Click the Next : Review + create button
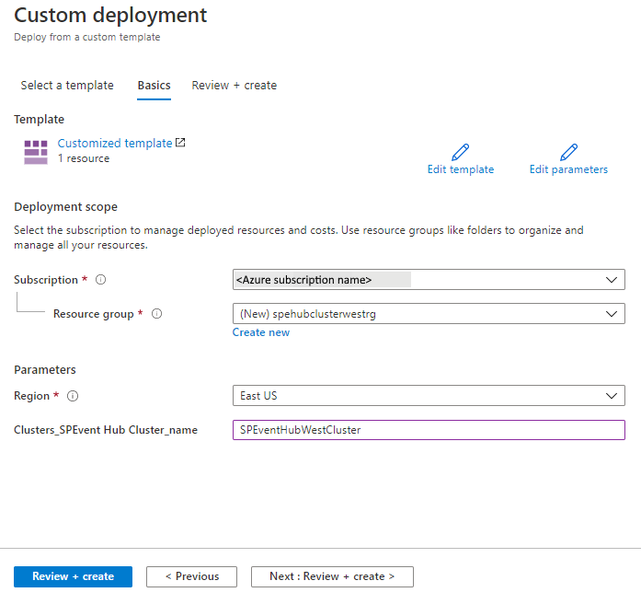 tap(332, 576)
